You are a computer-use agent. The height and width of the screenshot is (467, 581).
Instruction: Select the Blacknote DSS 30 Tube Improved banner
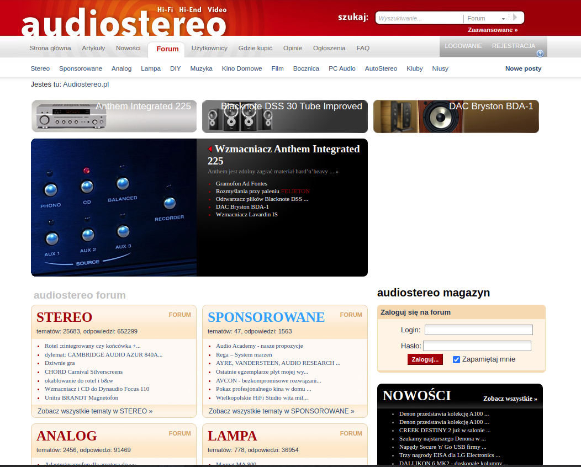coord(285,116)
